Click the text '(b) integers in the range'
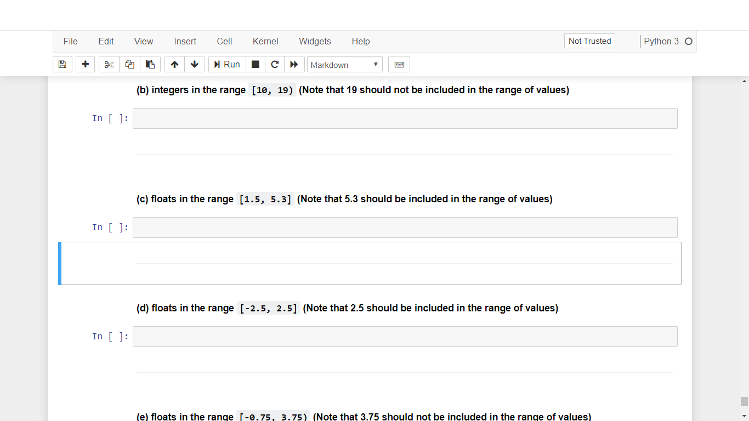Viewport: 749px width, 421px height. click(x=191, y=90)
